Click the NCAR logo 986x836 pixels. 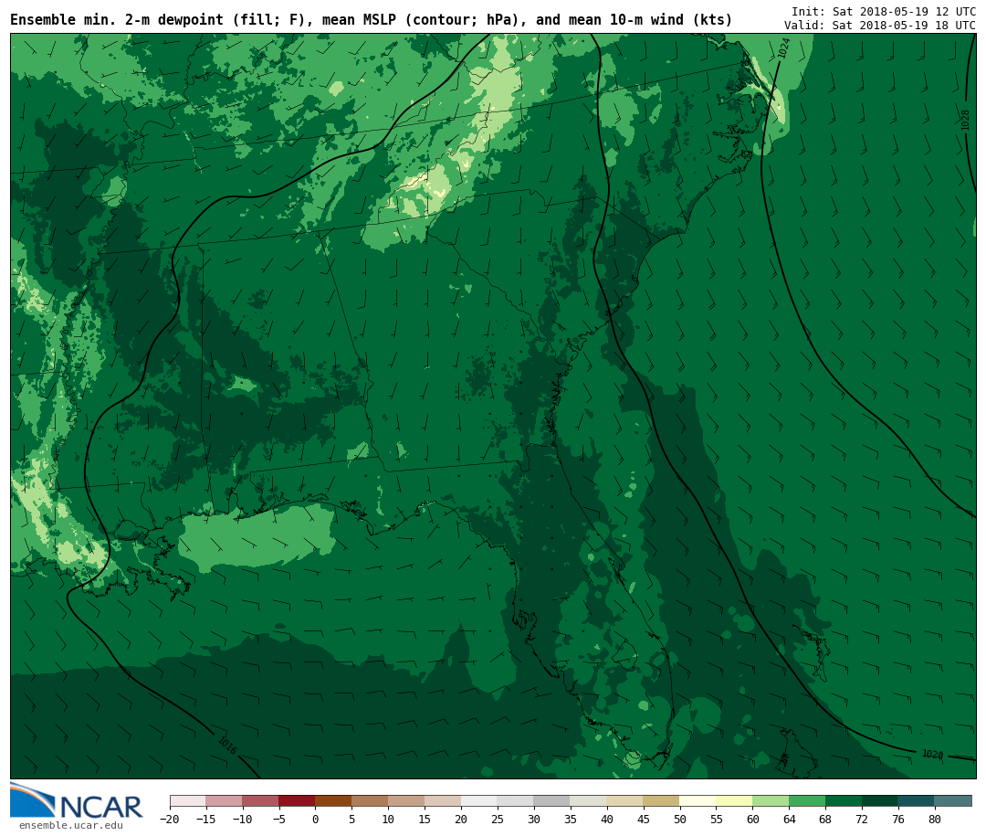(77, 800)
